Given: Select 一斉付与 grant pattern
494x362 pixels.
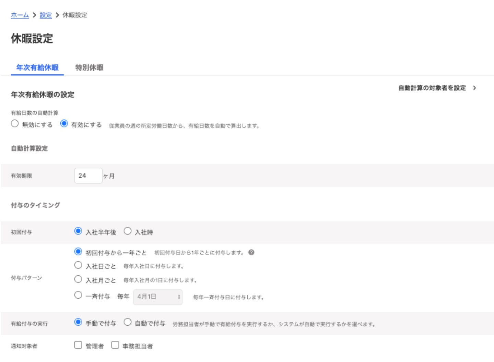Looking at the screenshot, I should point(78,295).
